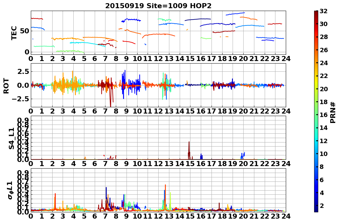
Task: Click the PRN colorbar gradient strip
Action: [x=316, y=111]
